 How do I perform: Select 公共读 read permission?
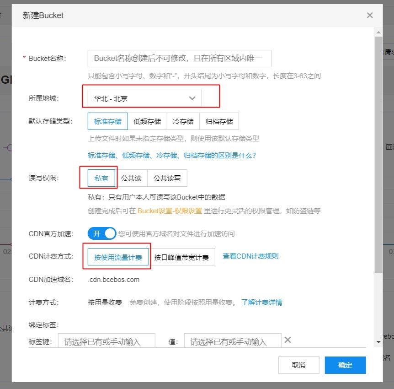click(132, 178)
